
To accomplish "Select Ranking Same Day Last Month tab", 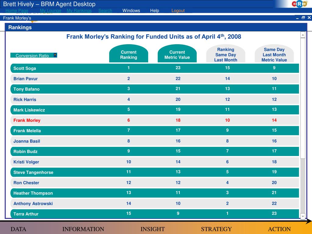I will point(226,54).
